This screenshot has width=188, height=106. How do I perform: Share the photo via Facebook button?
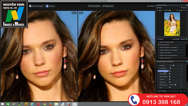pos(50,6)
